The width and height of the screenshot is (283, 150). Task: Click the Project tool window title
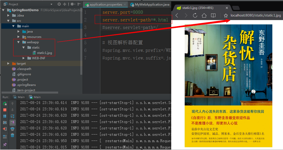pos(13,4)
